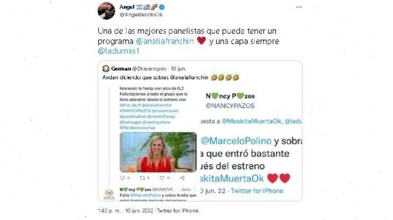The image size is (393, 220).
Task: Click the heart like icon under embedded photo
Action: coord(162,178)
